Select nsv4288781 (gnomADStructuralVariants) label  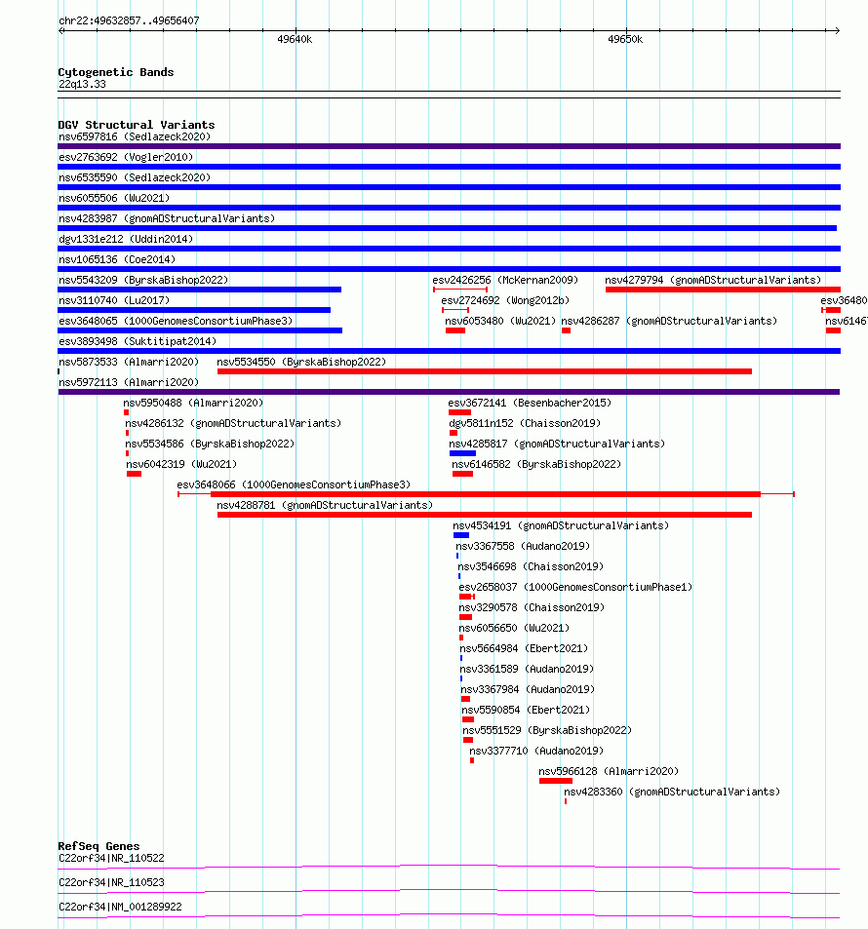point(325,505)
